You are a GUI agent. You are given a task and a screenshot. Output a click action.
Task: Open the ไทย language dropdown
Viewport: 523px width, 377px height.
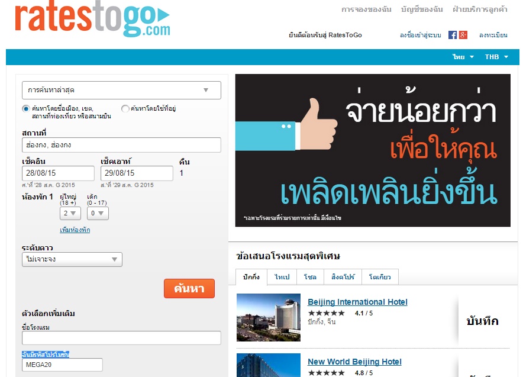pos(463,57)
